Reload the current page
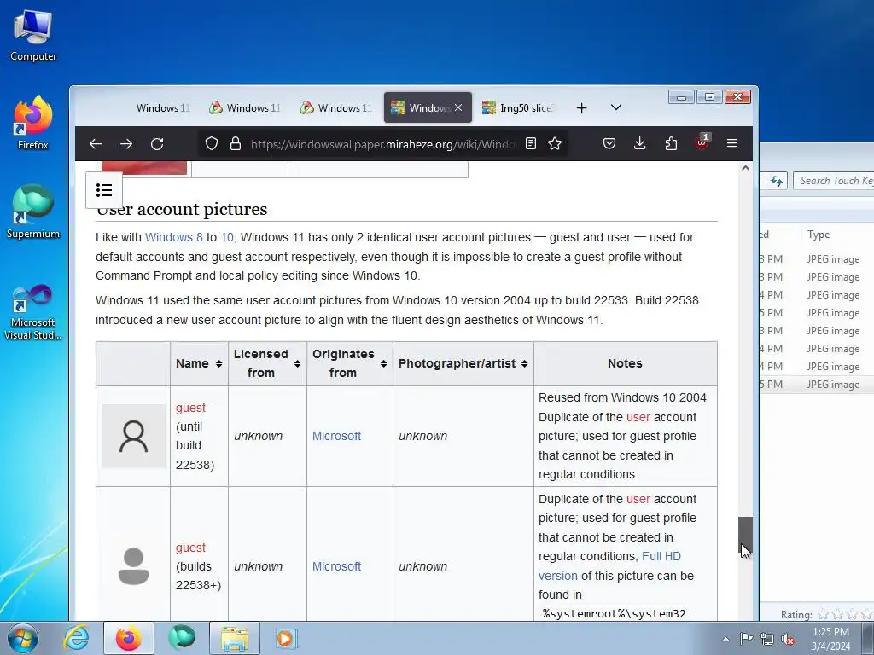 pyautogui.click(x=157, y=143)
